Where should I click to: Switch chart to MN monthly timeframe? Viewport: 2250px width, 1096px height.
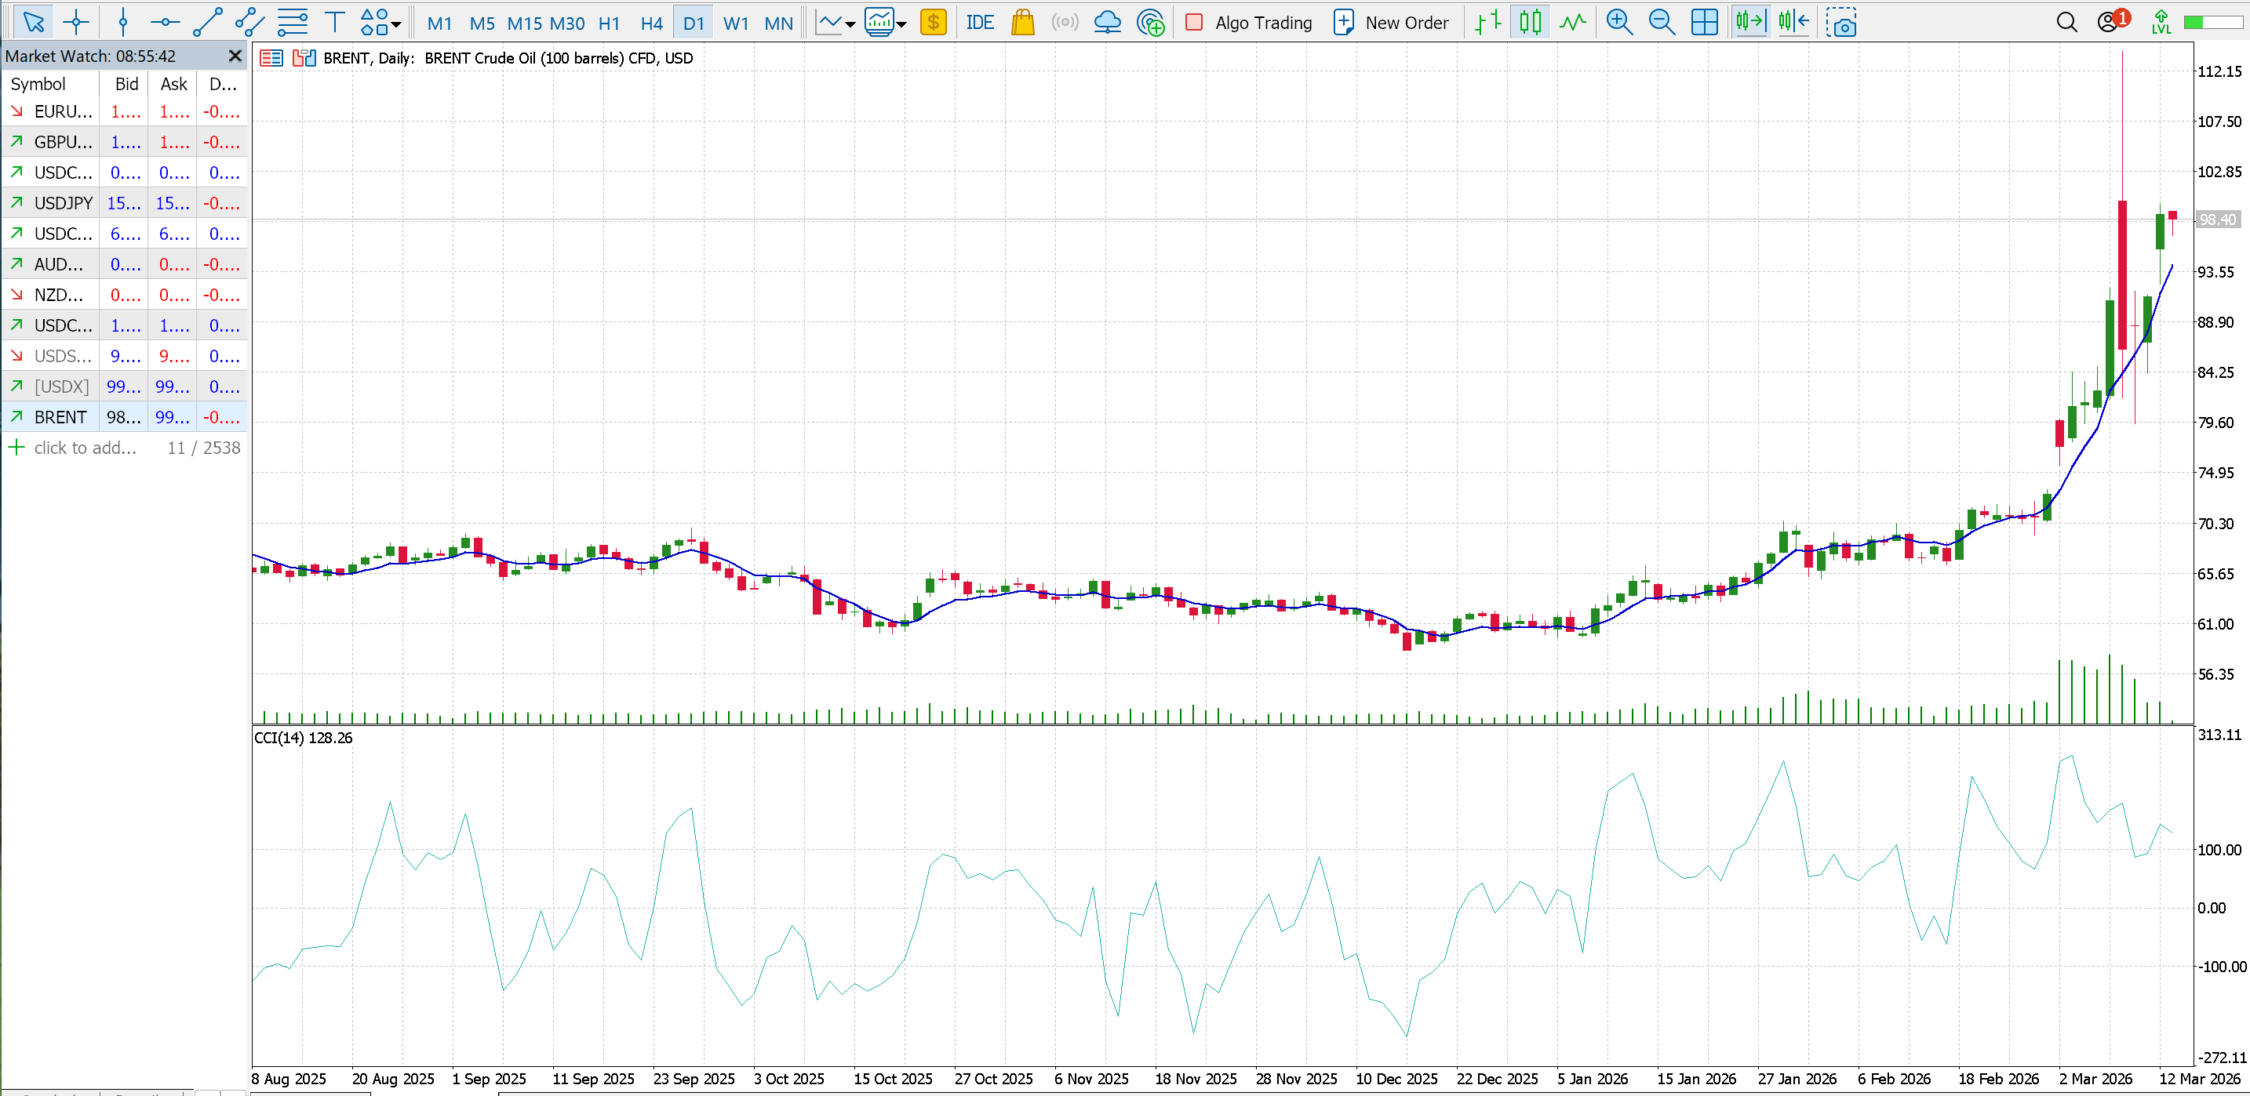pos(778,24)
